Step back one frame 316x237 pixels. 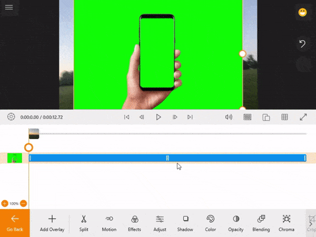[142, 117]
